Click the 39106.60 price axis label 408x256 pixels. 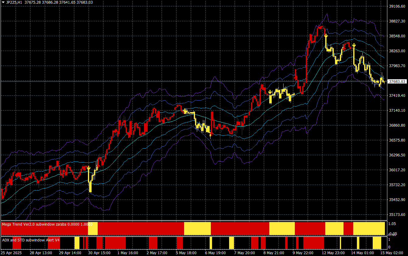397,6
